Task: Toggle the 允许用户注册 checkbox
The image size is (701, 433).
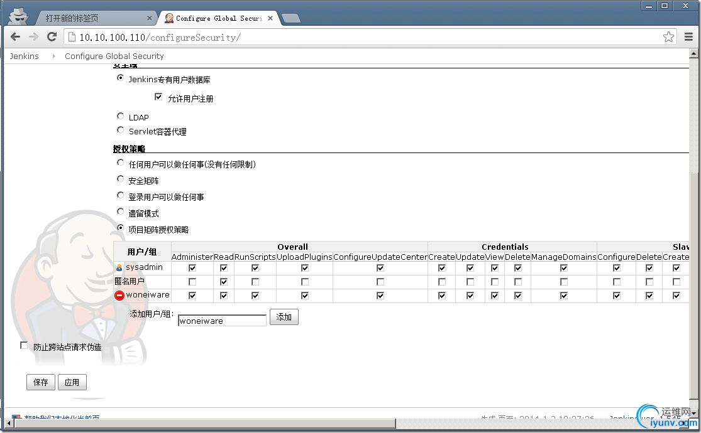Action: click(158, 97)
